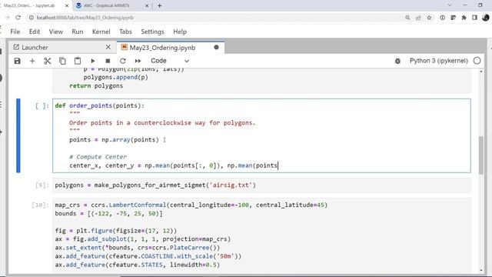Viewport: 492px width, 277px height.
Task: Go forward in browser history
Action: coord(7,18)
